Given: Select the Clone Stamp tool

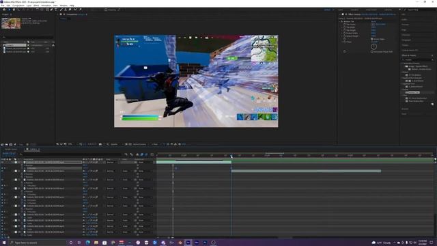Looking at the screenshot, I should tap(66, 10).
